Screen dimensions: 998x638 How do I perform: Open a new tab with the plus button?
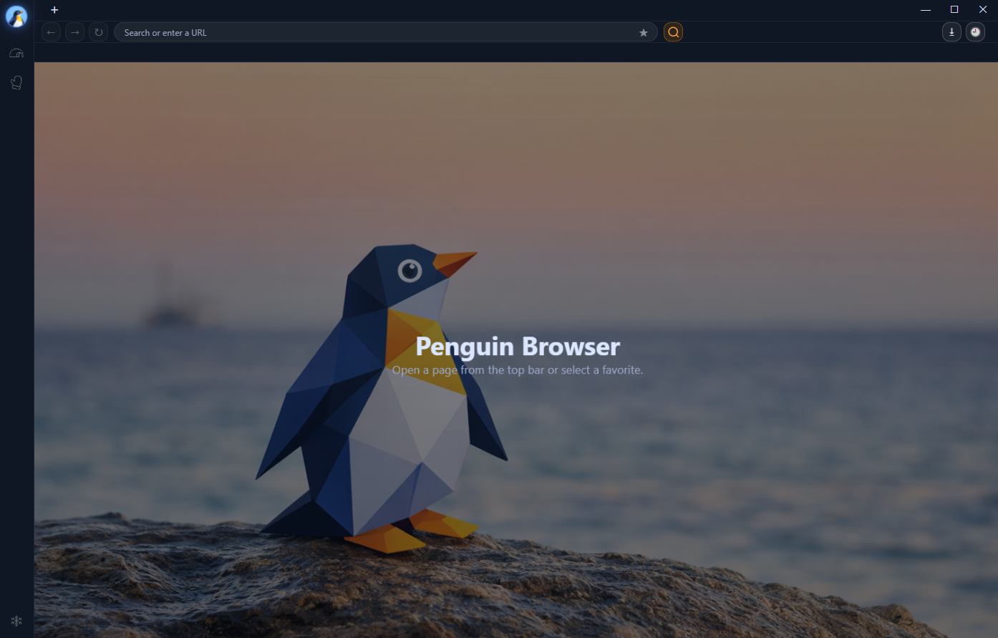pos(54,9)
